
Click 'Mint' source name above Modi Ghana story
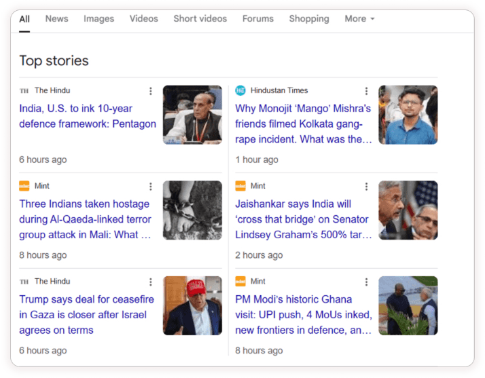coord(257,281)
